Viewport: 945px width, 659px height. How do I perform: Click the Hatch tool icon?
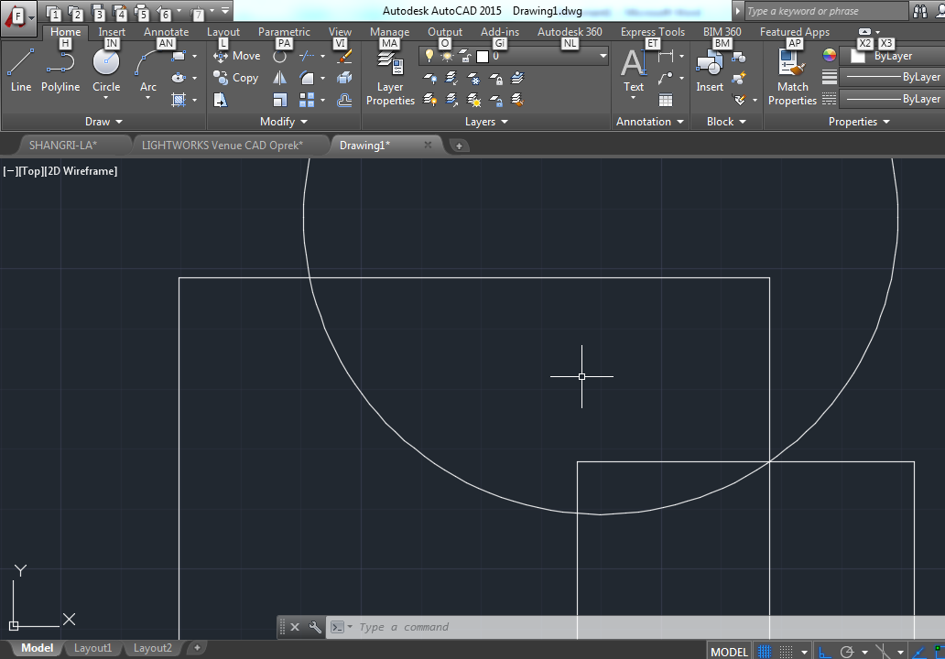coord(179,100)
